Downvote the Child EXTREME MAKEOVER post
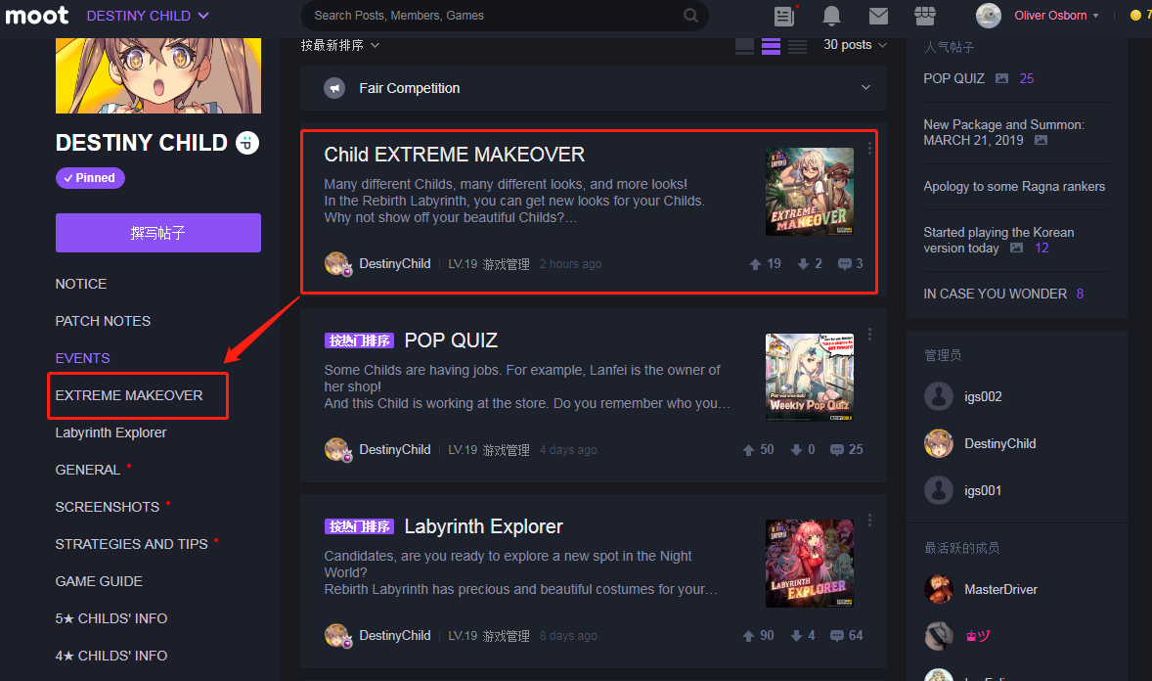This screenshot has height=681, width=1152. click(x=803, y=264)
